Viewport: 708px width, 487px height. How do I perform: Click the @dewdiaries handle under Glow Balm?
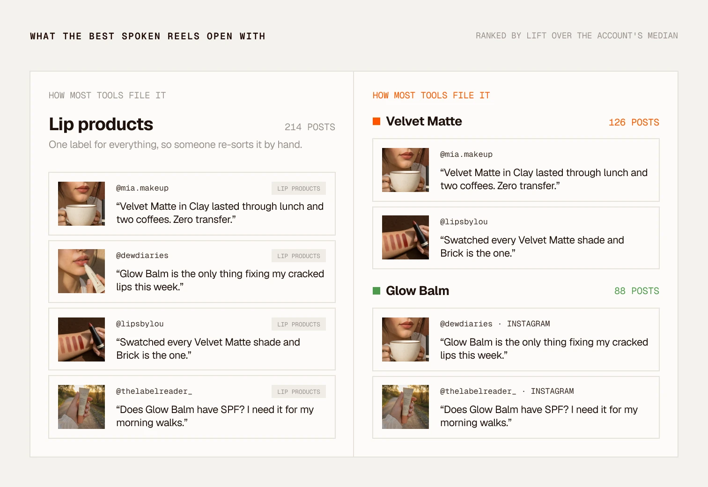(466, 324)
